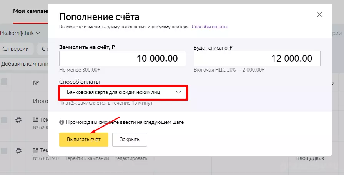Open gear settings of campaign № 63051937
Screen dimensions: 344x175
[18, 151]
